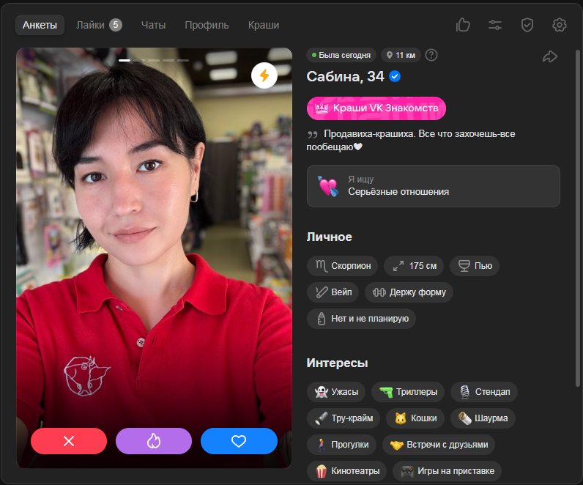Click the blue verified checkmark badge

click(395, 76)
